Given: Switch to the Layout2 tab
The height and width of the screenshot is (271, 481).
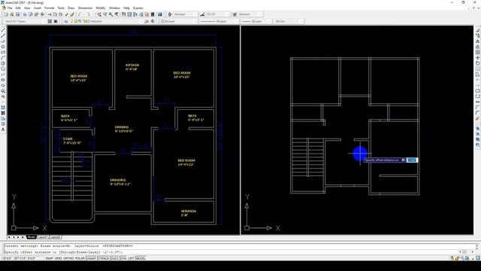Looking at the screenshot, I should (55, 237).
